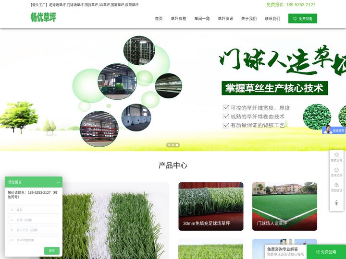
Task: Focus the 姓名 input field
Action: point(34,210)
